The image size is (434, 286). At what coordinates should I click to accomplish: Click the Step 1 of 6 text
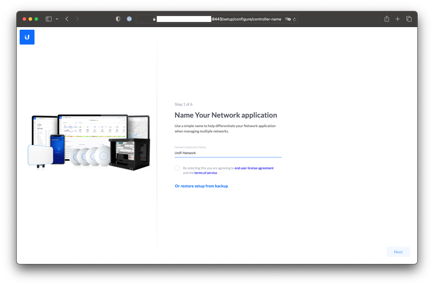[184, 104]
